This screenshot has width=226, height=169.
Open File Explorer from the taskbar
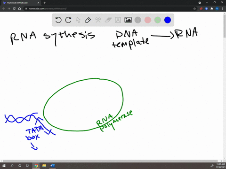pyautogui.click(x=44, y=166)
